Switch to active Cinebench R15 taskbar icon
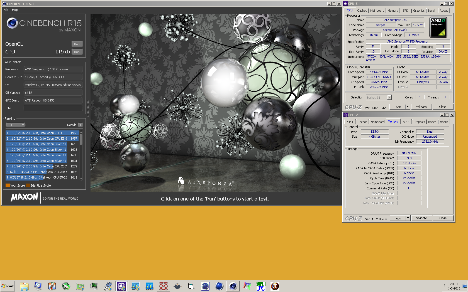 pos(233,286)
